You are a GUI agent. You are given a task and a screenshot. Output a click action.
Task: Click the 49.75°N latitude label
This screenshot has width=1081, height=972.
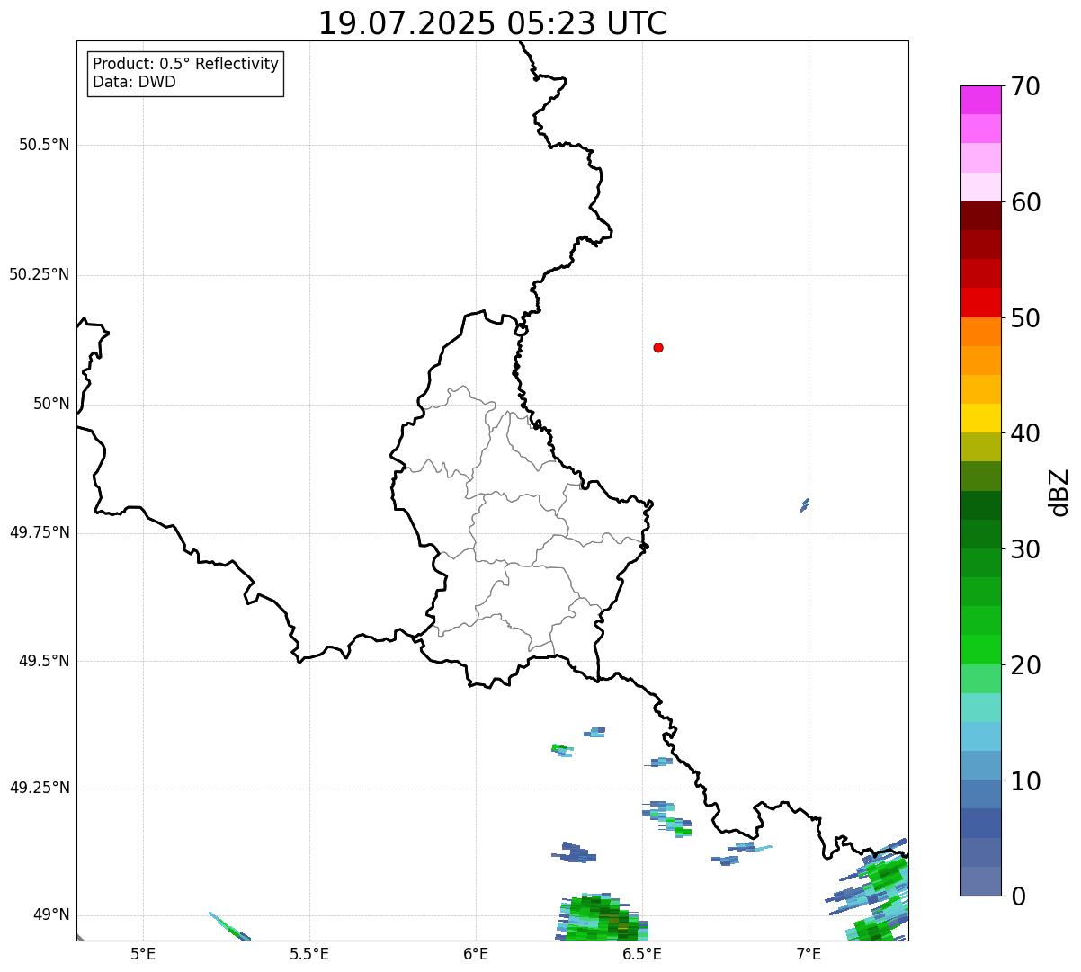(x=40, y=532)
